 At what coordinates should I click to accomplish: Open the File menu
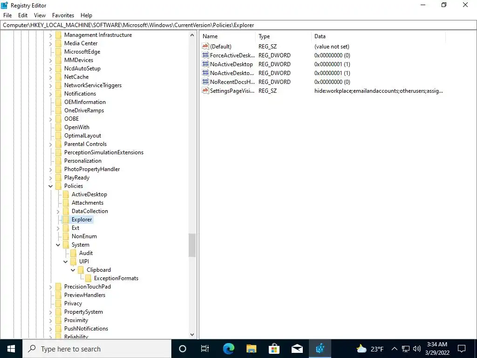point(7,15)
